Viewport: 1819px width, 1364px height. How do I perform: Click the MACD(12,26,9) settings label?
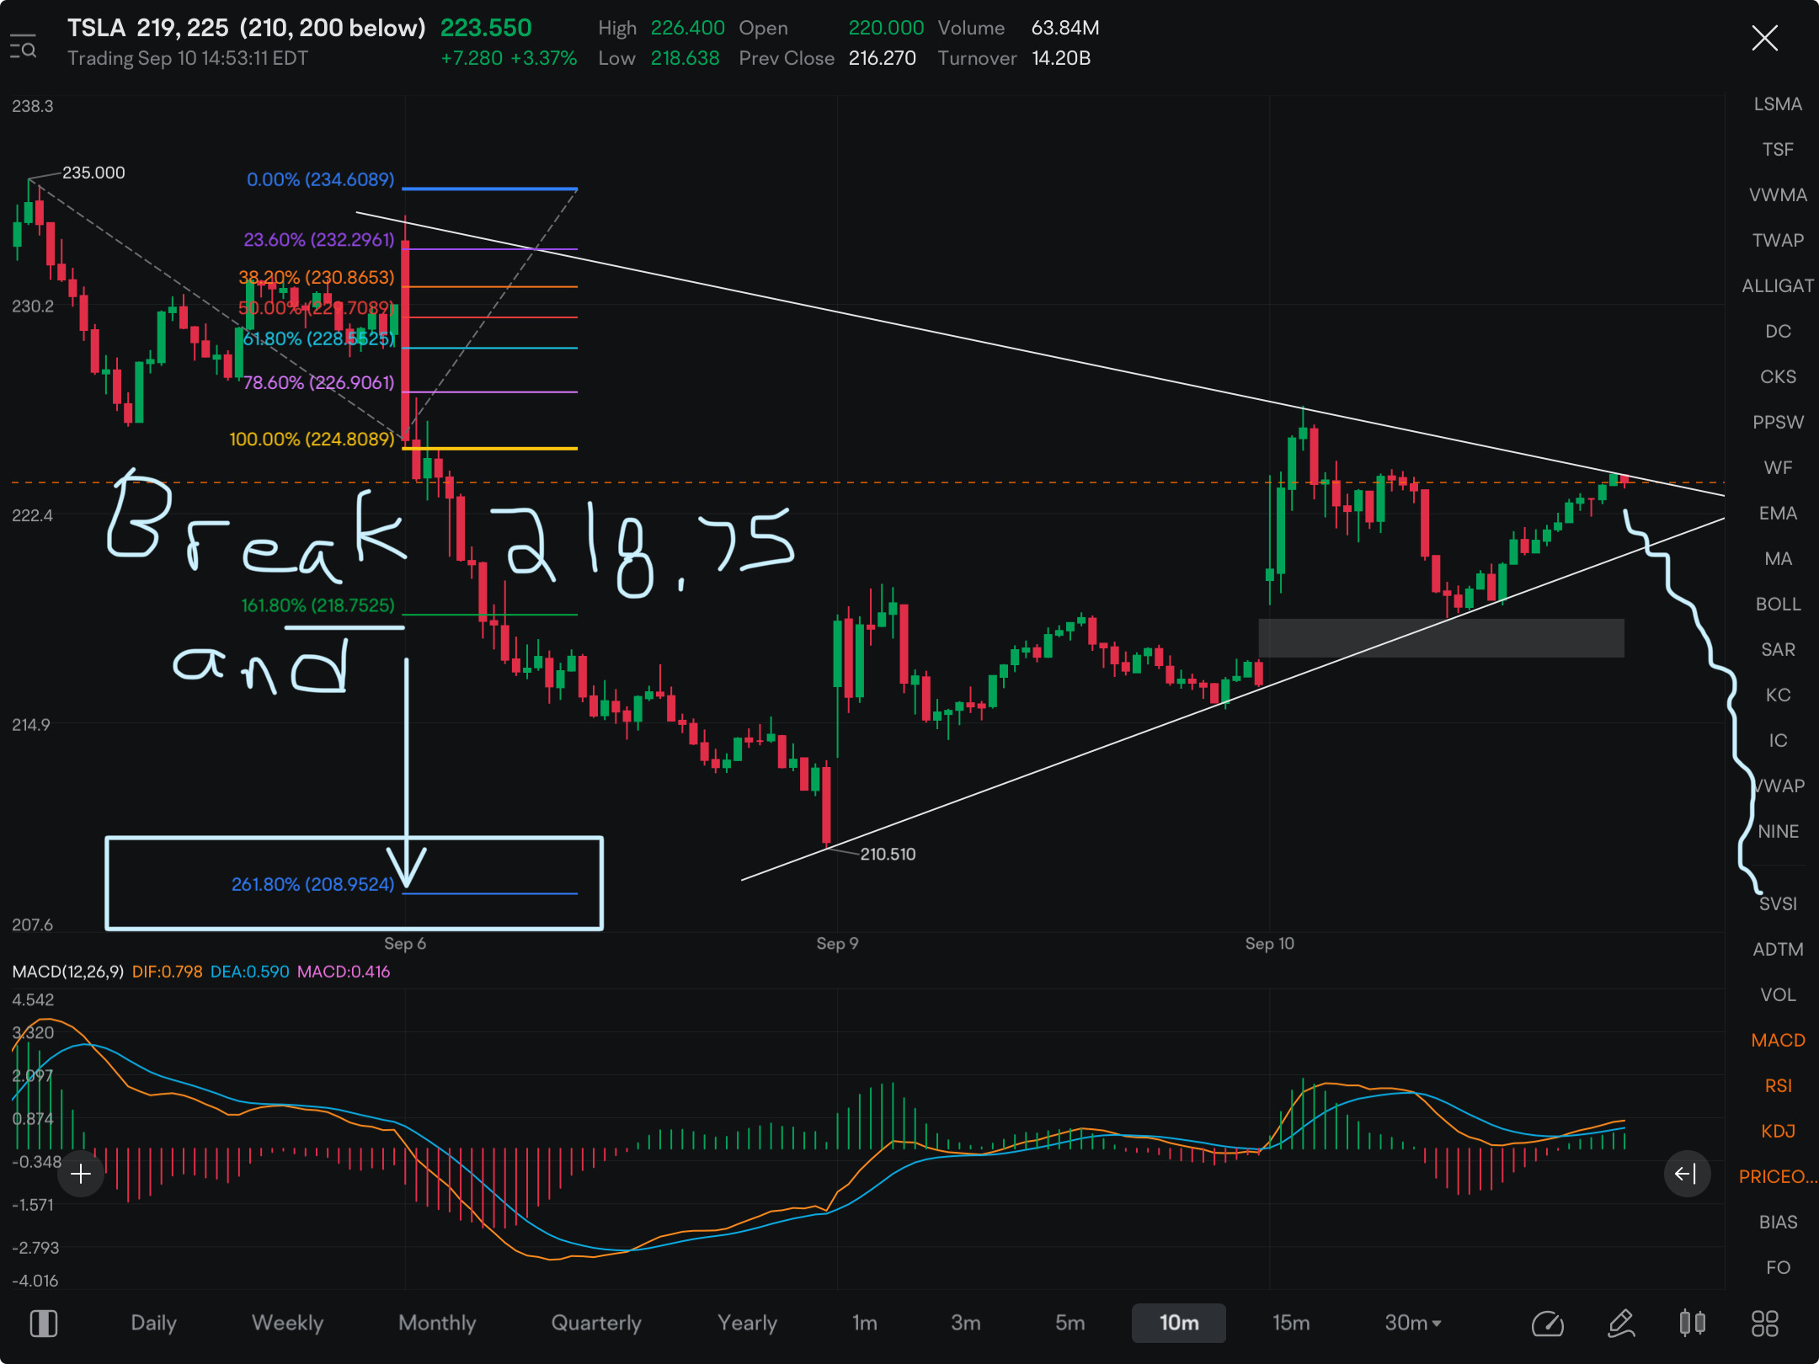pos(68,972)
